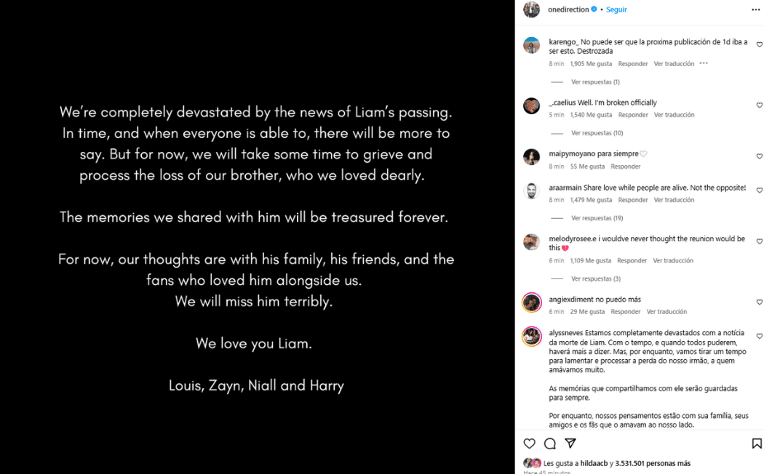
Task: Like the post with the heart icon
Action: pos(530,443)
